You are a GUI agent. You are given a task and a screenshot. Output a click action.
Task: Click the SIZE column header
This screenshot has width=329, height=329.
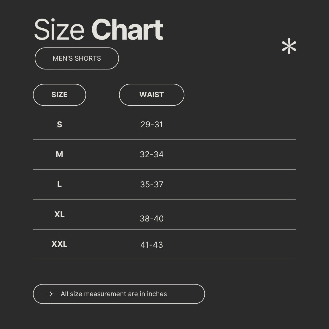[x=59, y=95]
